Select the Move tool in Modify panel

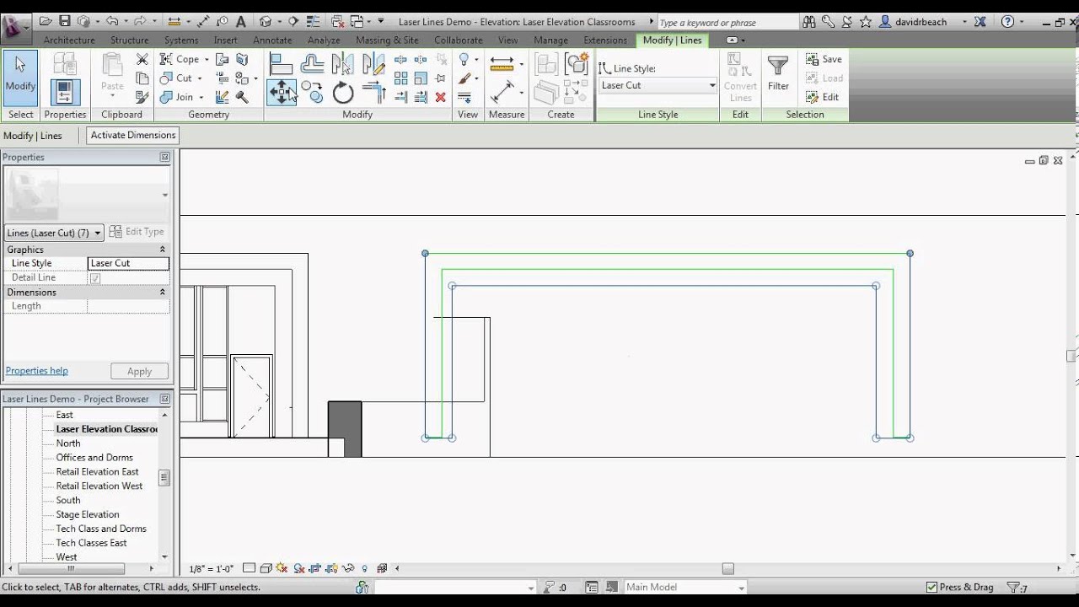[x=282, y=91]
